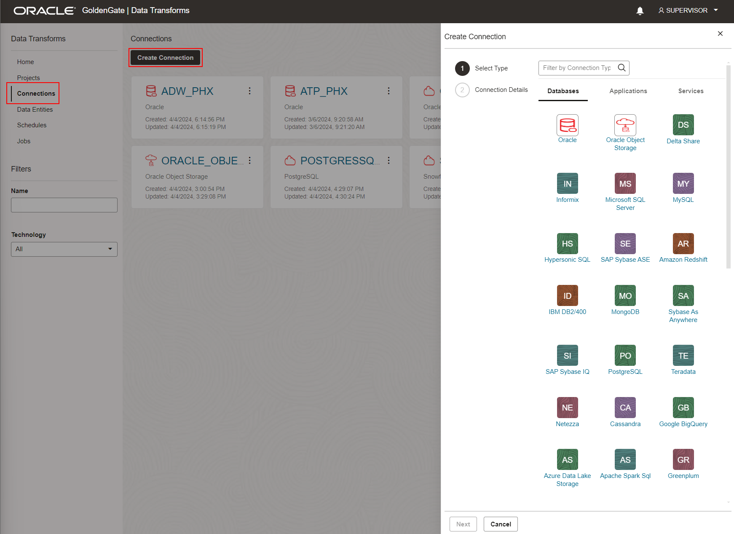734x534 pixels.
Task: Pick the MySQL database icon
Action: click(x=683, y=183)
